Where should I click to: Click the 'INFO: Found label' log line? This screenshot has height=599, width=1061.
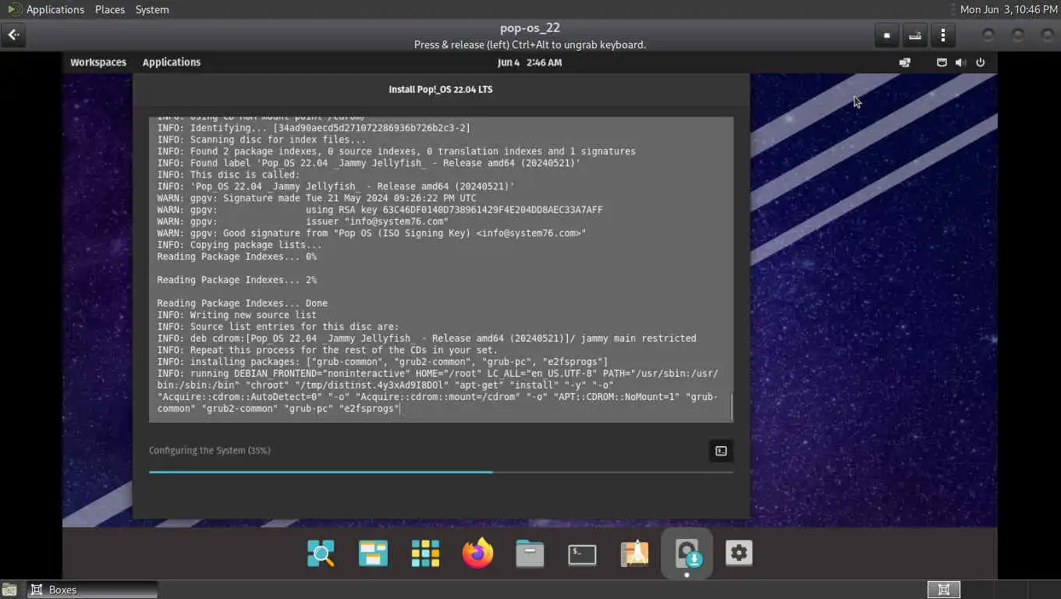tap(368, 163)
